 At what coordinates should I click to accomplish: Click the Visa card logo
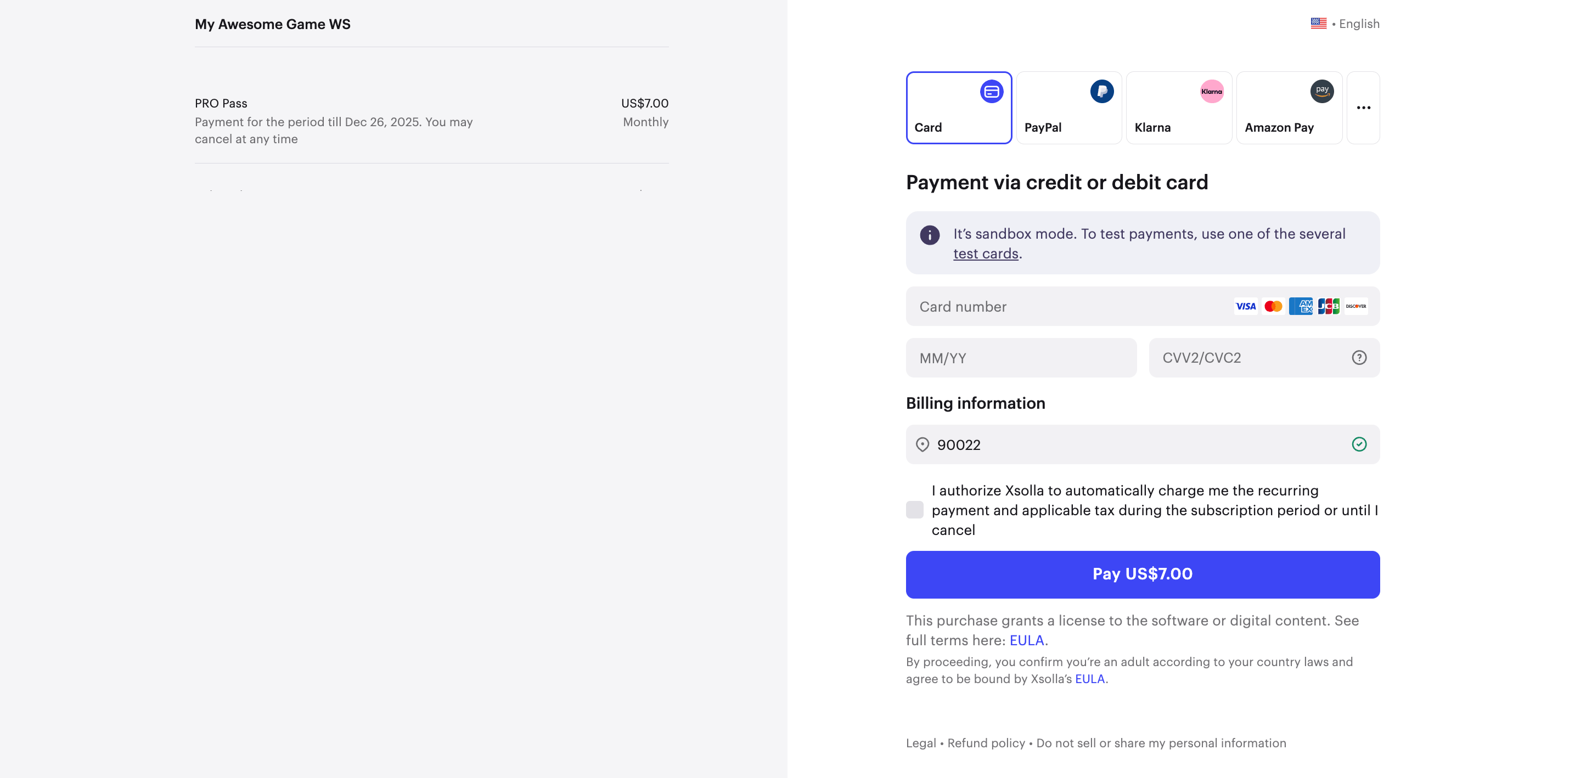tap(1245, 306)
